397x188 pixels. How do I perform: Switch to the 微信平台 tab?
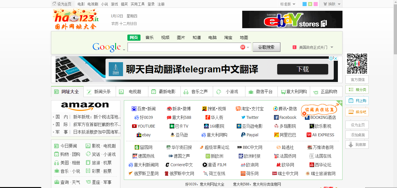[261, 92]
